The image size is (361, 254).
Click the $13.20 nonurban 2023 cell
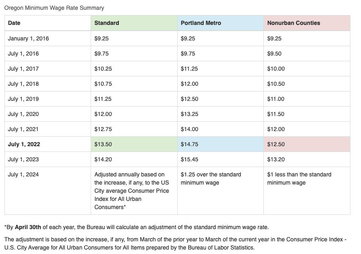307,159
